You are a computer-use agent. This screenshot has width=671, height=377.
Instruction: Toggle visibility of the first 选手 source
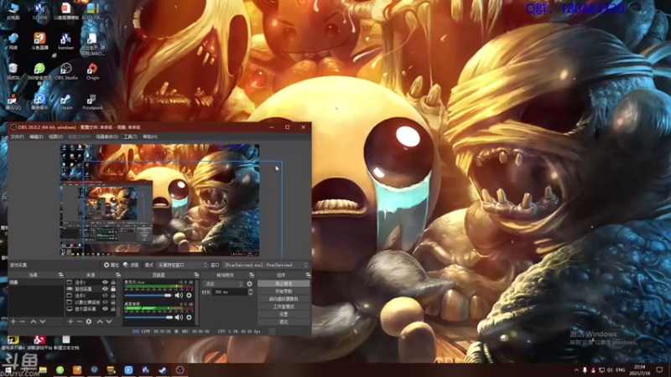(105, 282)
